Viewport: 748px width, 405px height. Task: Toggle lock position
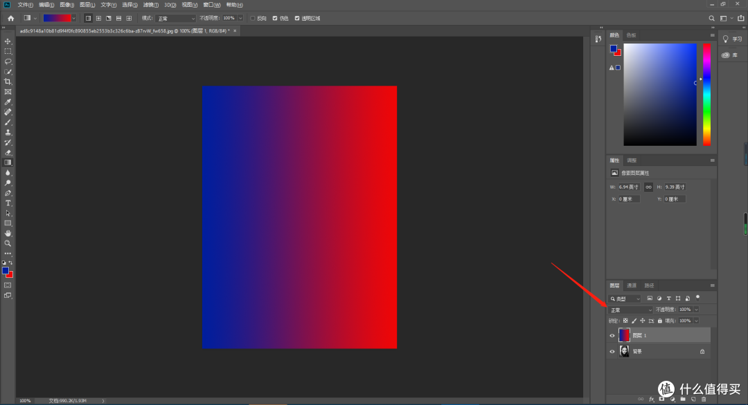pos(643,321)
